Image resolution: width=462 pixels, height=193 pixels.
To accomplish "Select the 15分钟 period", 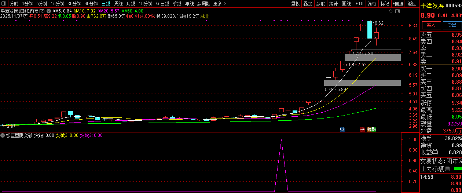I will pos(57,4).
